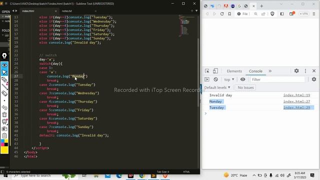Close the index.html editor tab
This screenshot has height=180, width=320.
click(55, 11)
